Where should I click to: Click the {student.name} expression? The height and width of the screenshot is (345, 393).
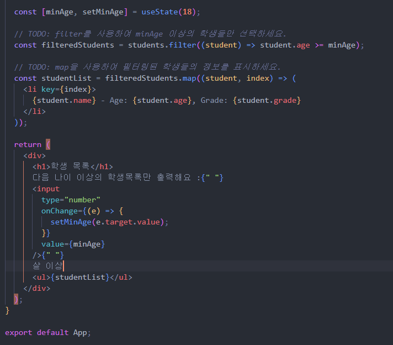(64, 101)
